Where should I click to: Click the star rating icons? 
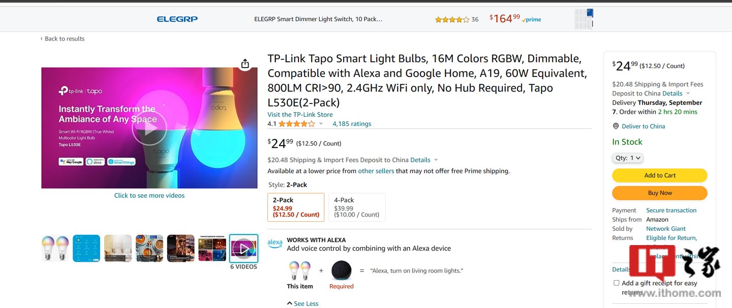(x=296, y=124)
